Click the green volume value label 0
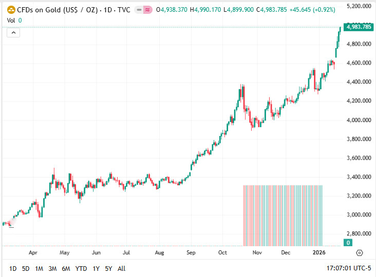The width and height of the screenshot is (376, 277). pos(20,20)
